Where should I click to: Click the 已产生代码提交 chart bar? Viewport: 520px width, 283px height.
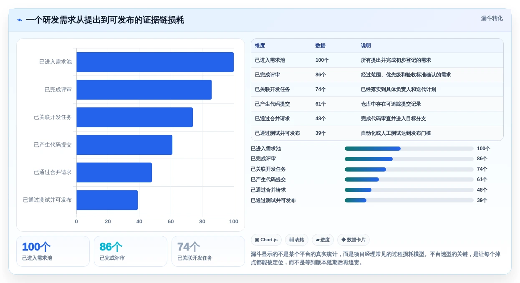[x=124, y=145]
